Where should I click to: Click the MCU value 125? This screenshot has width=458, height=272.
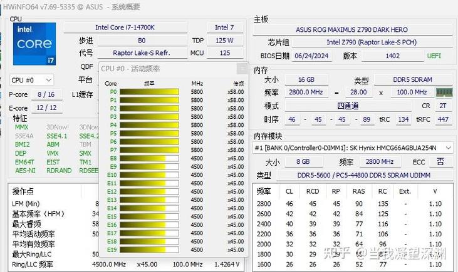point(224,53)
